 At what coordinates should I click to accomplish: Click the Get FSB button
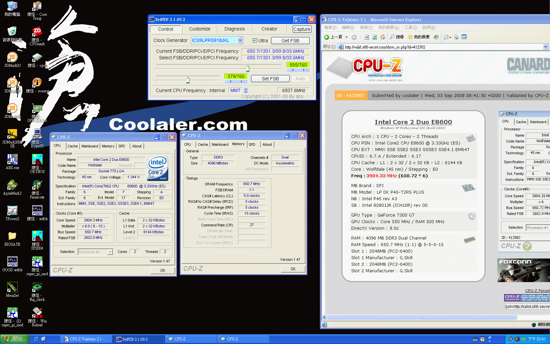(290, 41)
